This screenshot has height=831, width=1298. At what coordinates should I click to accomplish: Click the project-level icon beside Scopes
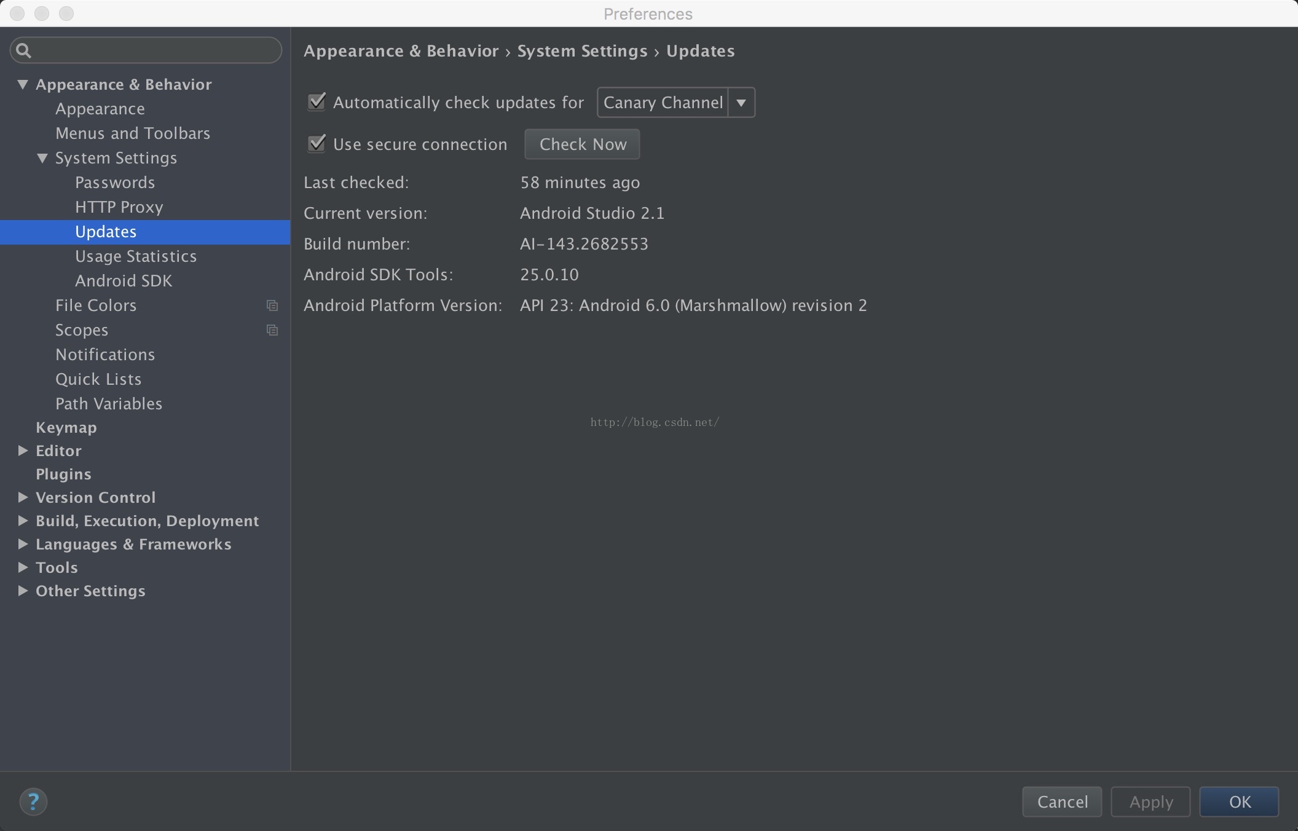click(272, 330)
